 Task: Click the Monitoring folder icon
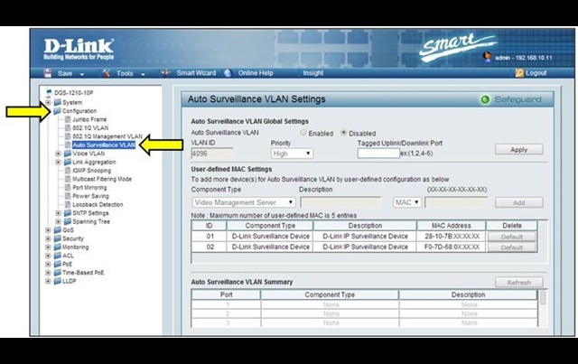(58, 247)
